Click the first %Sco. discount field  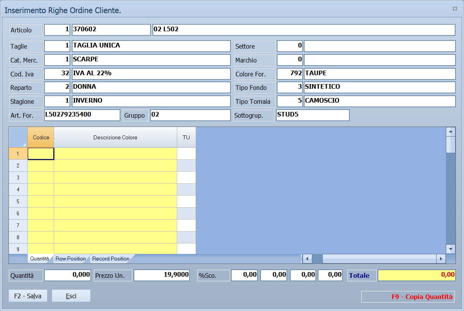[244, 275]
